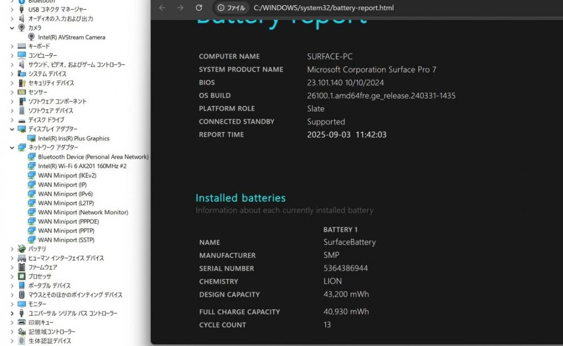The width and height of the screenshot is (563, 346).
Task: Click the Installed batteries heading
Action: pos(240,198)
